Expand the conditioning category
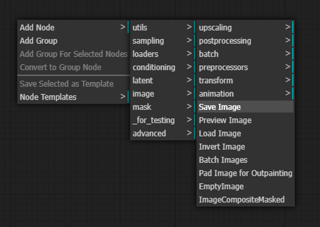Viewport: 320px width, 227px height. 163,67
